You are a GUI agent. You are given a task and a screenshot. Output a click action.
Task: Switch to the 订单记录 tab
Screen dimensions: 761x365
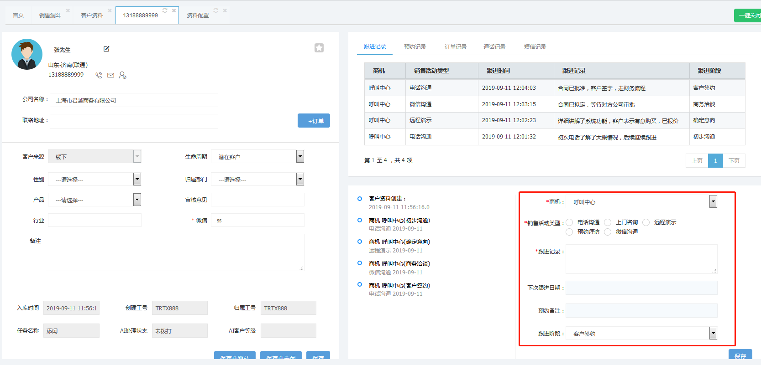(x=456, y=47)
